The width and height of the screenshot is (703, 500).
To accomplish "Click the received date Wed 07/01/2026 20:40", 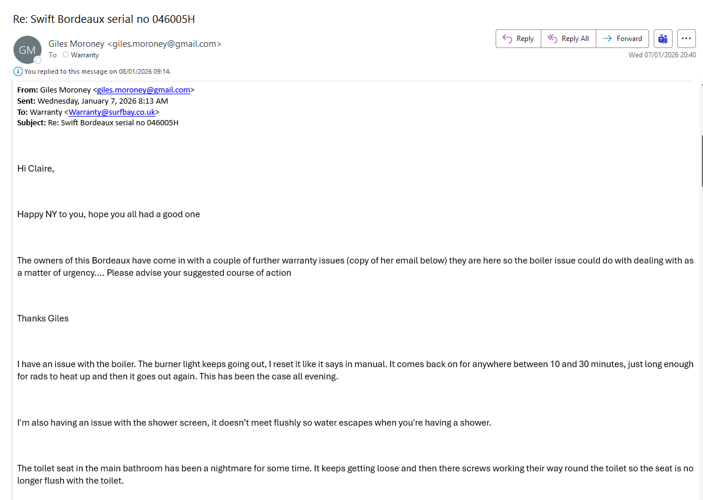I will (662, 55).
